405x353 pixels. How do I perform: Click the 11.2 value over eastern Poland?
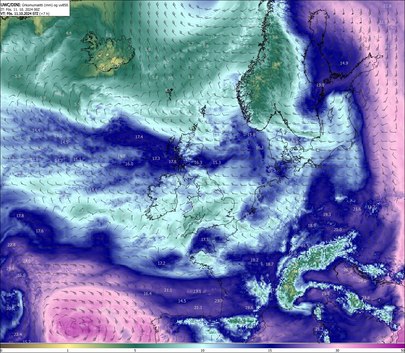coord(371,207)
